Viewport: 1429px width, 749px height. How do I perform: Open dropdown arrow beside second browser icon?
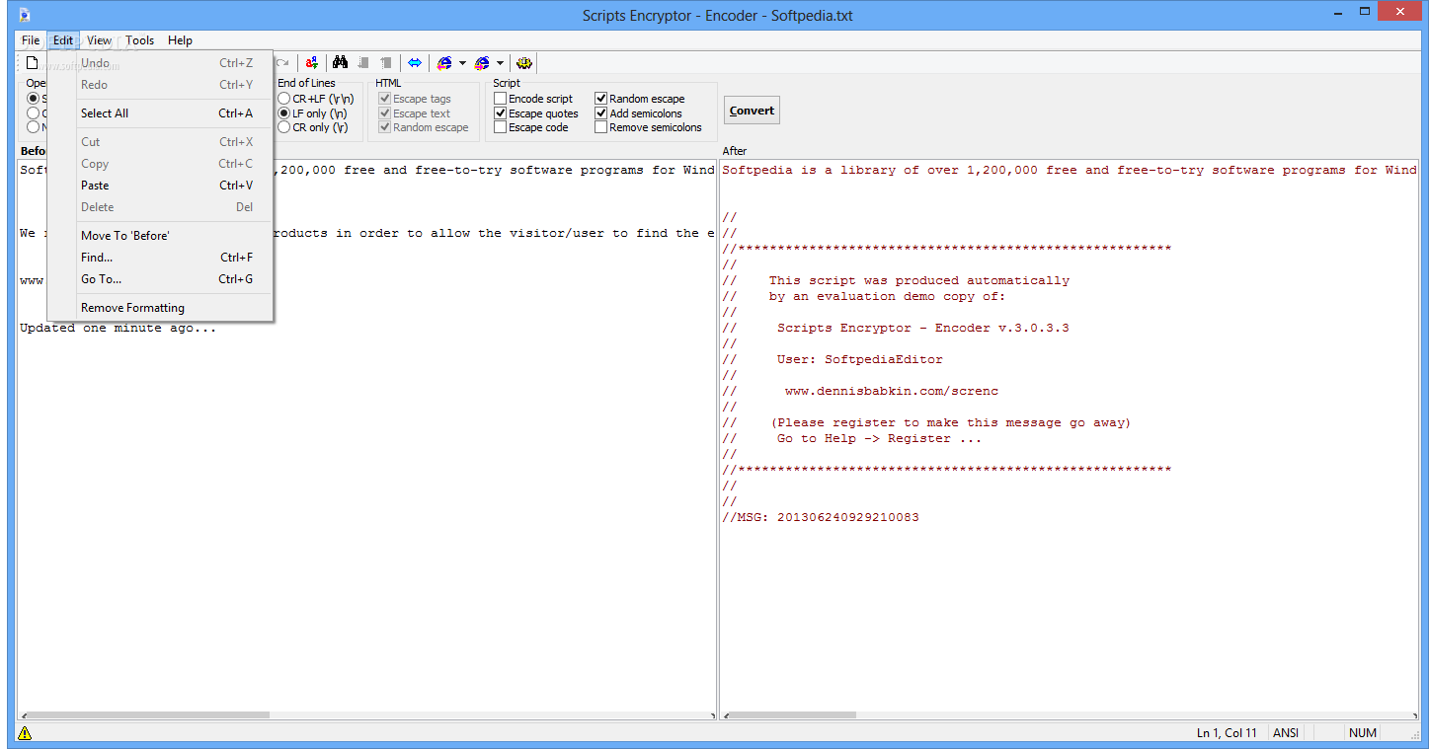coord(500,63)
